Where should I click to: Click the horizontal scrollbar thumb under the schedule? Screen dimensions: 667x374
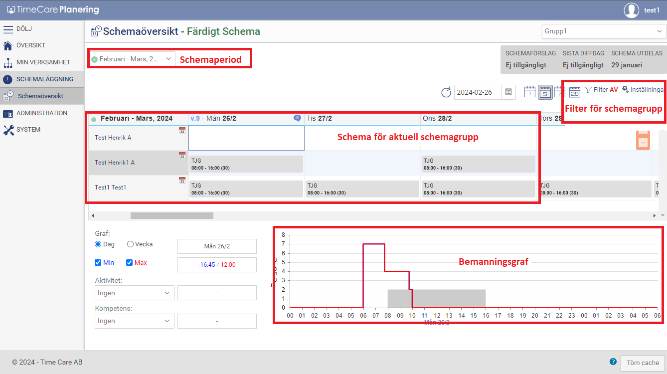coord(171,216)
